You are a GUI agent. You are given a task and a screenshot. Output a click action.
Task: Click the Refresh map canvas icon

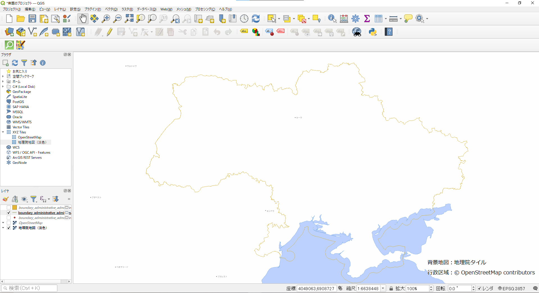[x=255, y=19]
